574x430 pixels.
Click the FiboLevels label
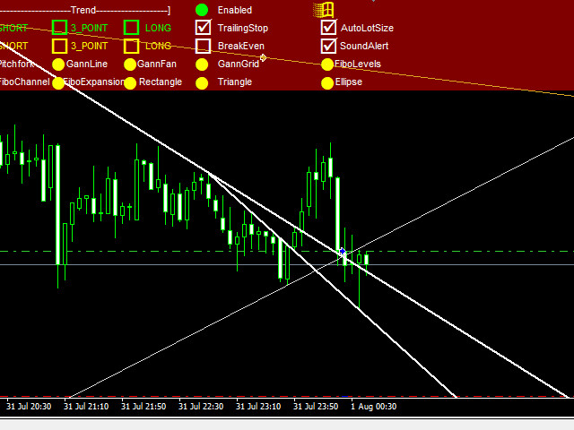click(358, 64)
